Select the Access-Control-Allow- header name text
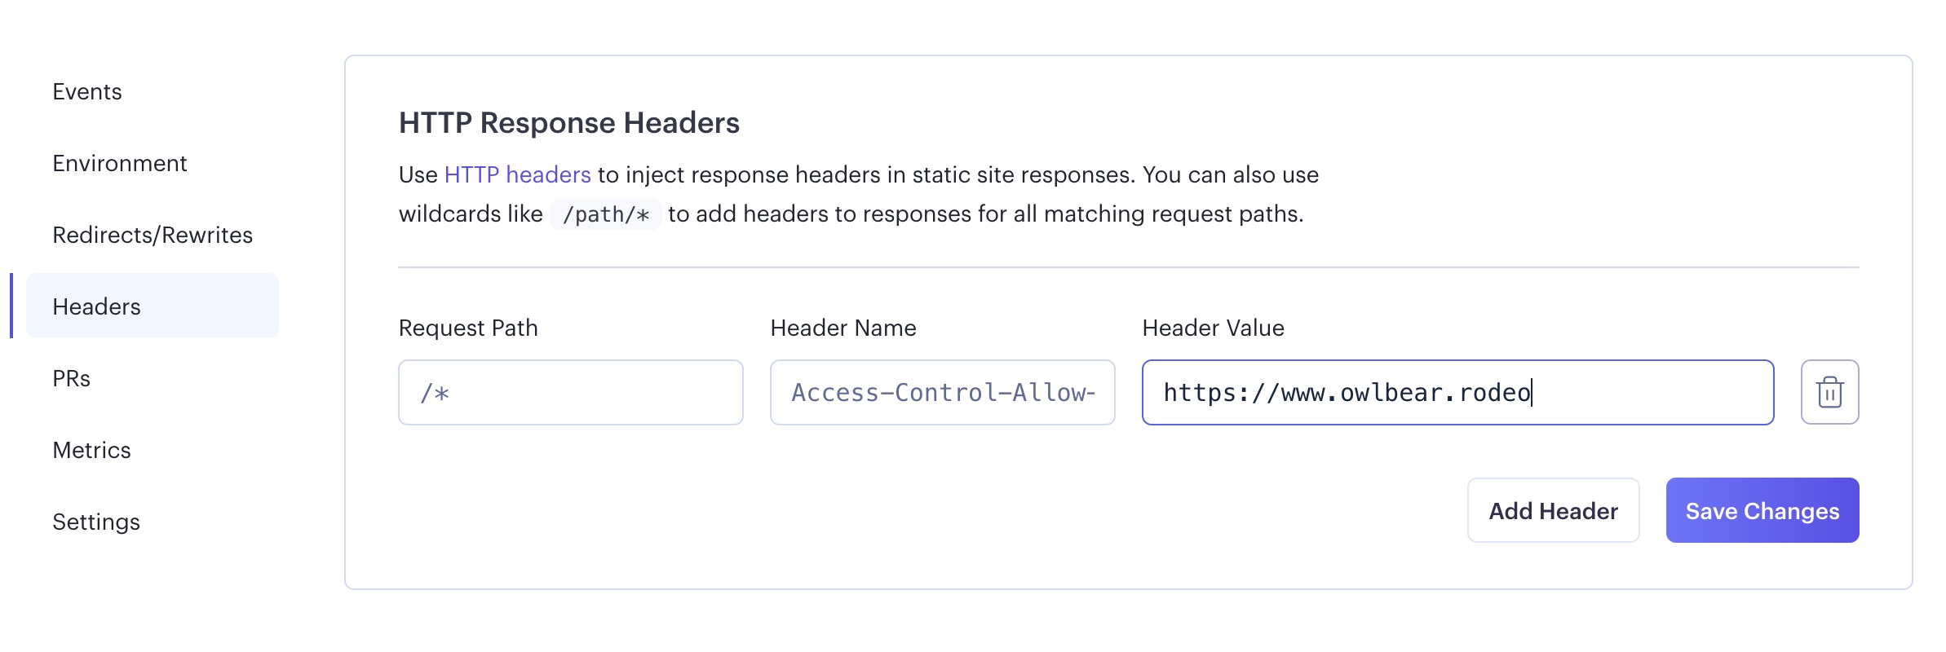Screen dimensions: 1946x652 [942, 392]
